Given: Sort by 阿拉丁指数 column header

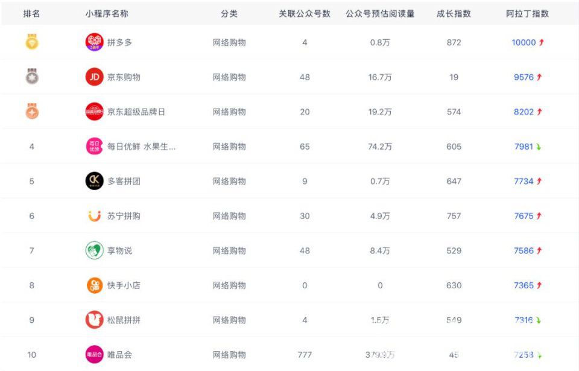Looking at the screenshot, I should (x=527, y=14).
